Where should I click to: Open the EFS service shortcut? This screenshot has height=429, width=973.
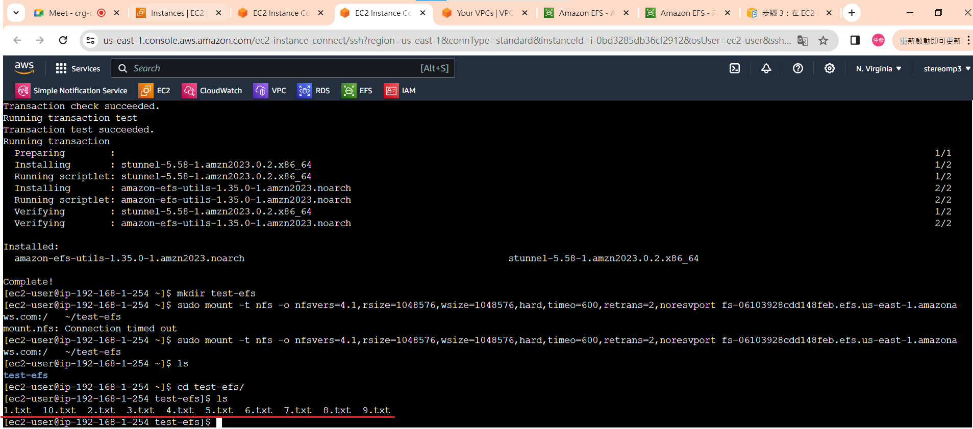pyautogui.click(x=357, y=91)
